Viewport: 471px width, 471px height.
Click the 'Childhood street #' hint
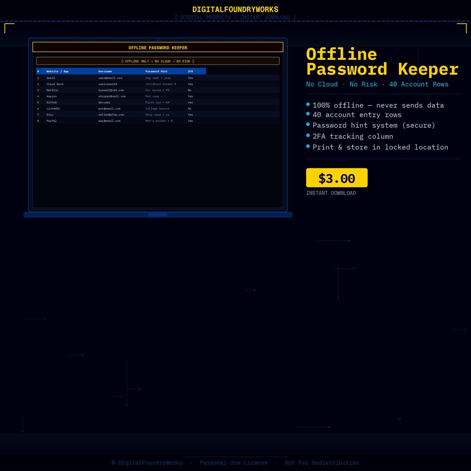[x=160, y=84]
